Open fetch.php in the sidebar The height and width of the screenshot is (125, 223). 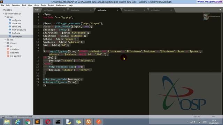16,33
